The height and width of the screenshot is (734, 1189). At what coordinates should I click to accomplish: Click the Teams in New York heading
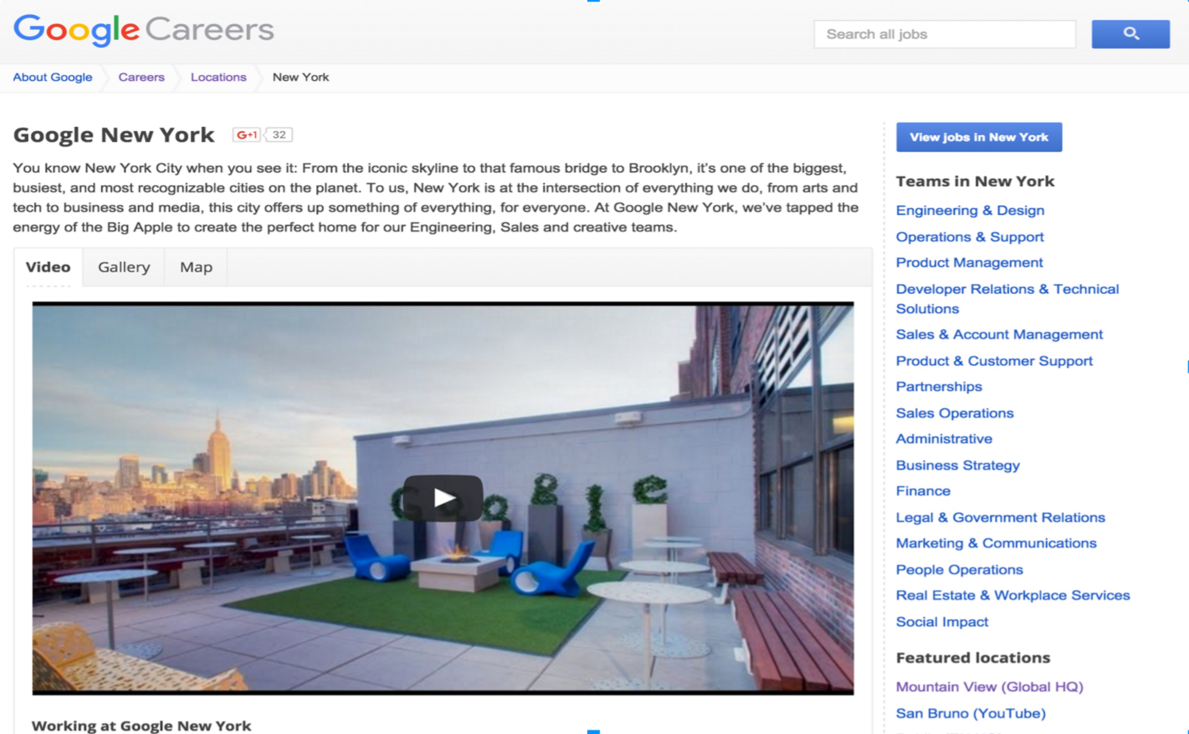tap(975, 182)
